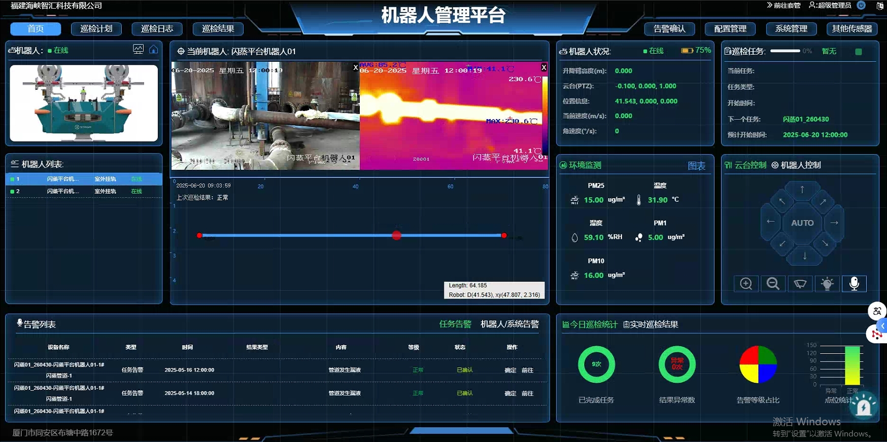Click the inspection task progress bar
Screen dimensions: 887x442
point(785,51)
